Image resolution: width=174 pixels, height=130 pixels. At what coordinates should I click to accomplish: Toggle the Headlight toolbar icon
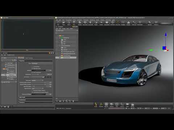(x=123, y=23)
